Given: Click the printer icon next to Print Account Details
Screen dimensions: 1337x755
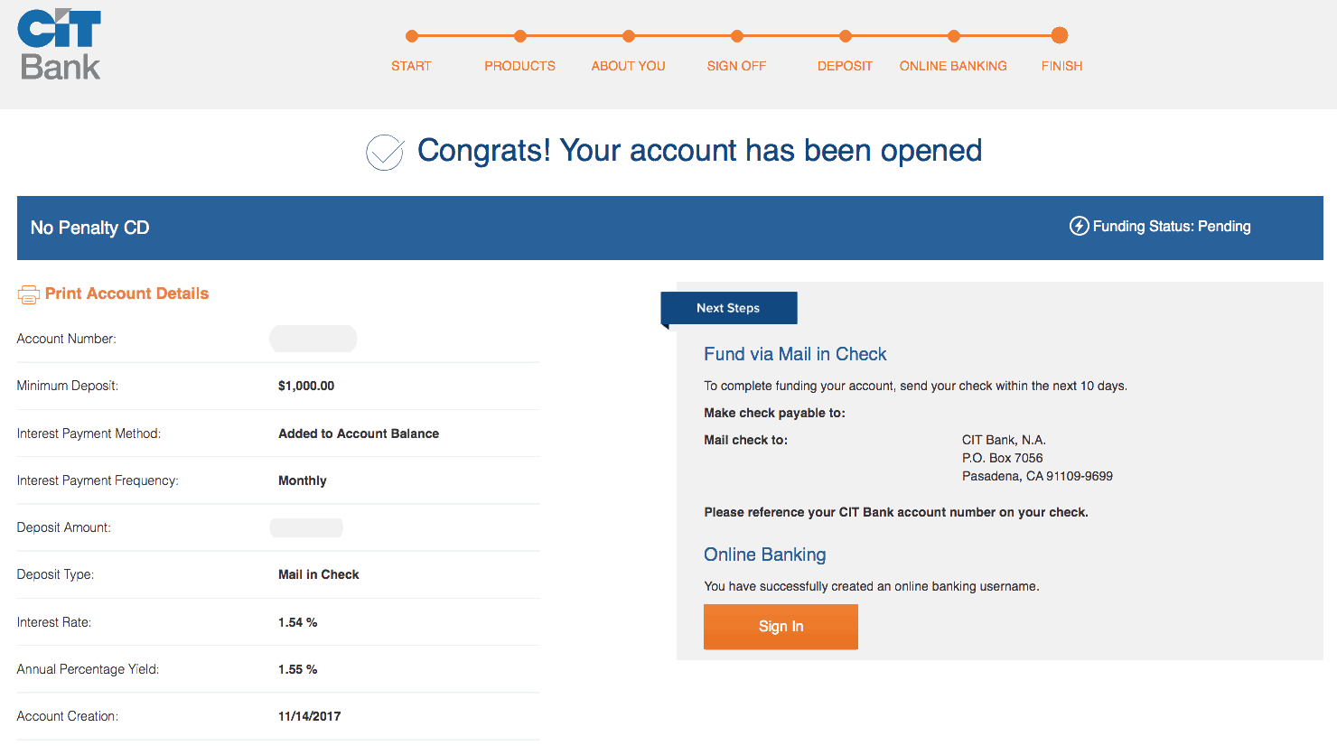Looking at the screenshot, I should click(28, 294).
